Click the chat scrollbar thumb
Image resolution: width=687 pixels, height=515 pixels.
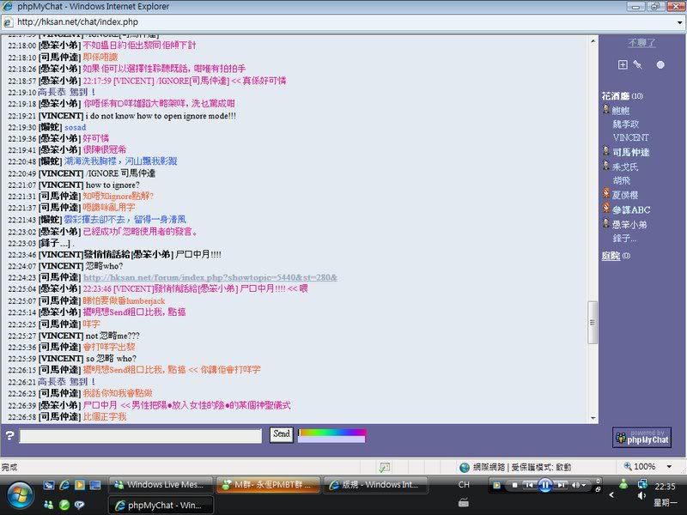pos(593,323)
